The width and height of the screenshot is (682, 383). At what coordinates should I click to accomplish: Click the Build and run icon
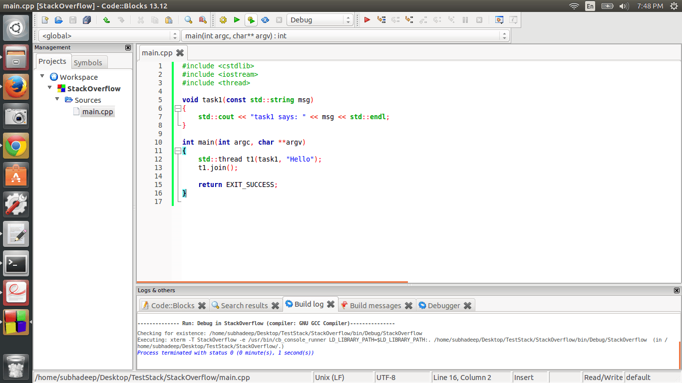click(x=251, y=20)
